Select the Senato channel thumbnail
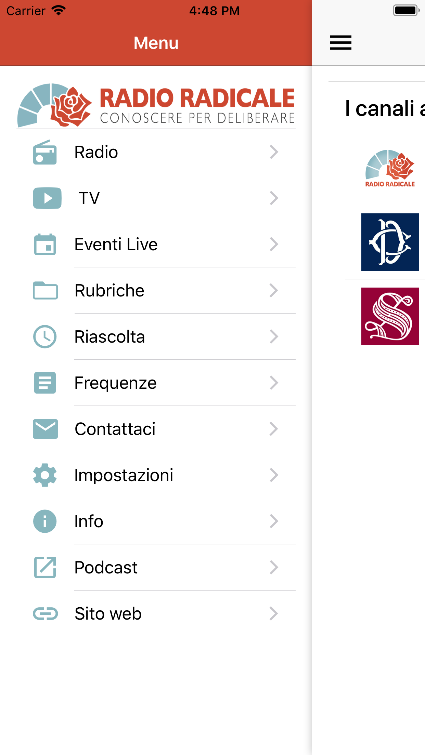Image resolution: width=425 pixels, height=755 pixels. [x=390, y=316]
